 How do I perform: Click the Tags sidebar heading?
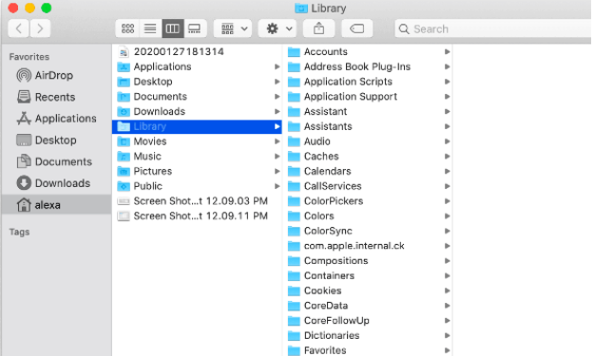pyautogui.click(x=19, y=232)
